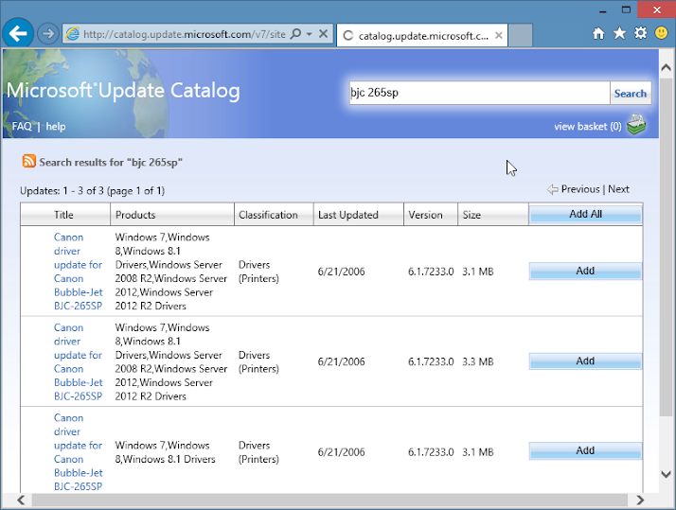Maximize the browser window
Screen dimensions: 676x510
(626, 9)
